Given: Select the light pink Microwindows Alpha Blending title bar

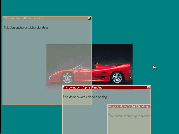Looking at the screenshot, I should tap(129, 106).
